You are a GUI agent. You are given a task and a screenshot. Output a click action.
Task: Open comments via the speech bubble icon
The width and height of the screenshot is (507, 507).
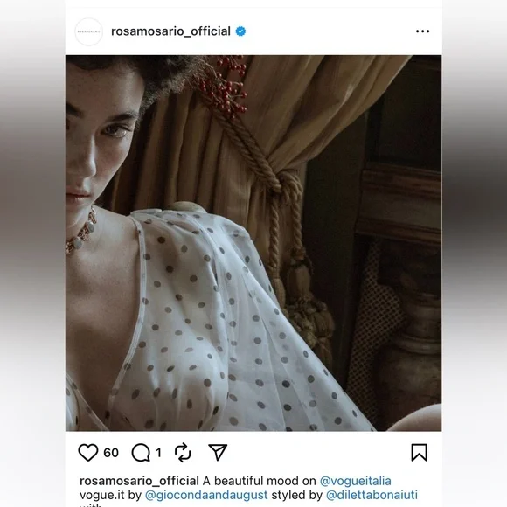141,452
